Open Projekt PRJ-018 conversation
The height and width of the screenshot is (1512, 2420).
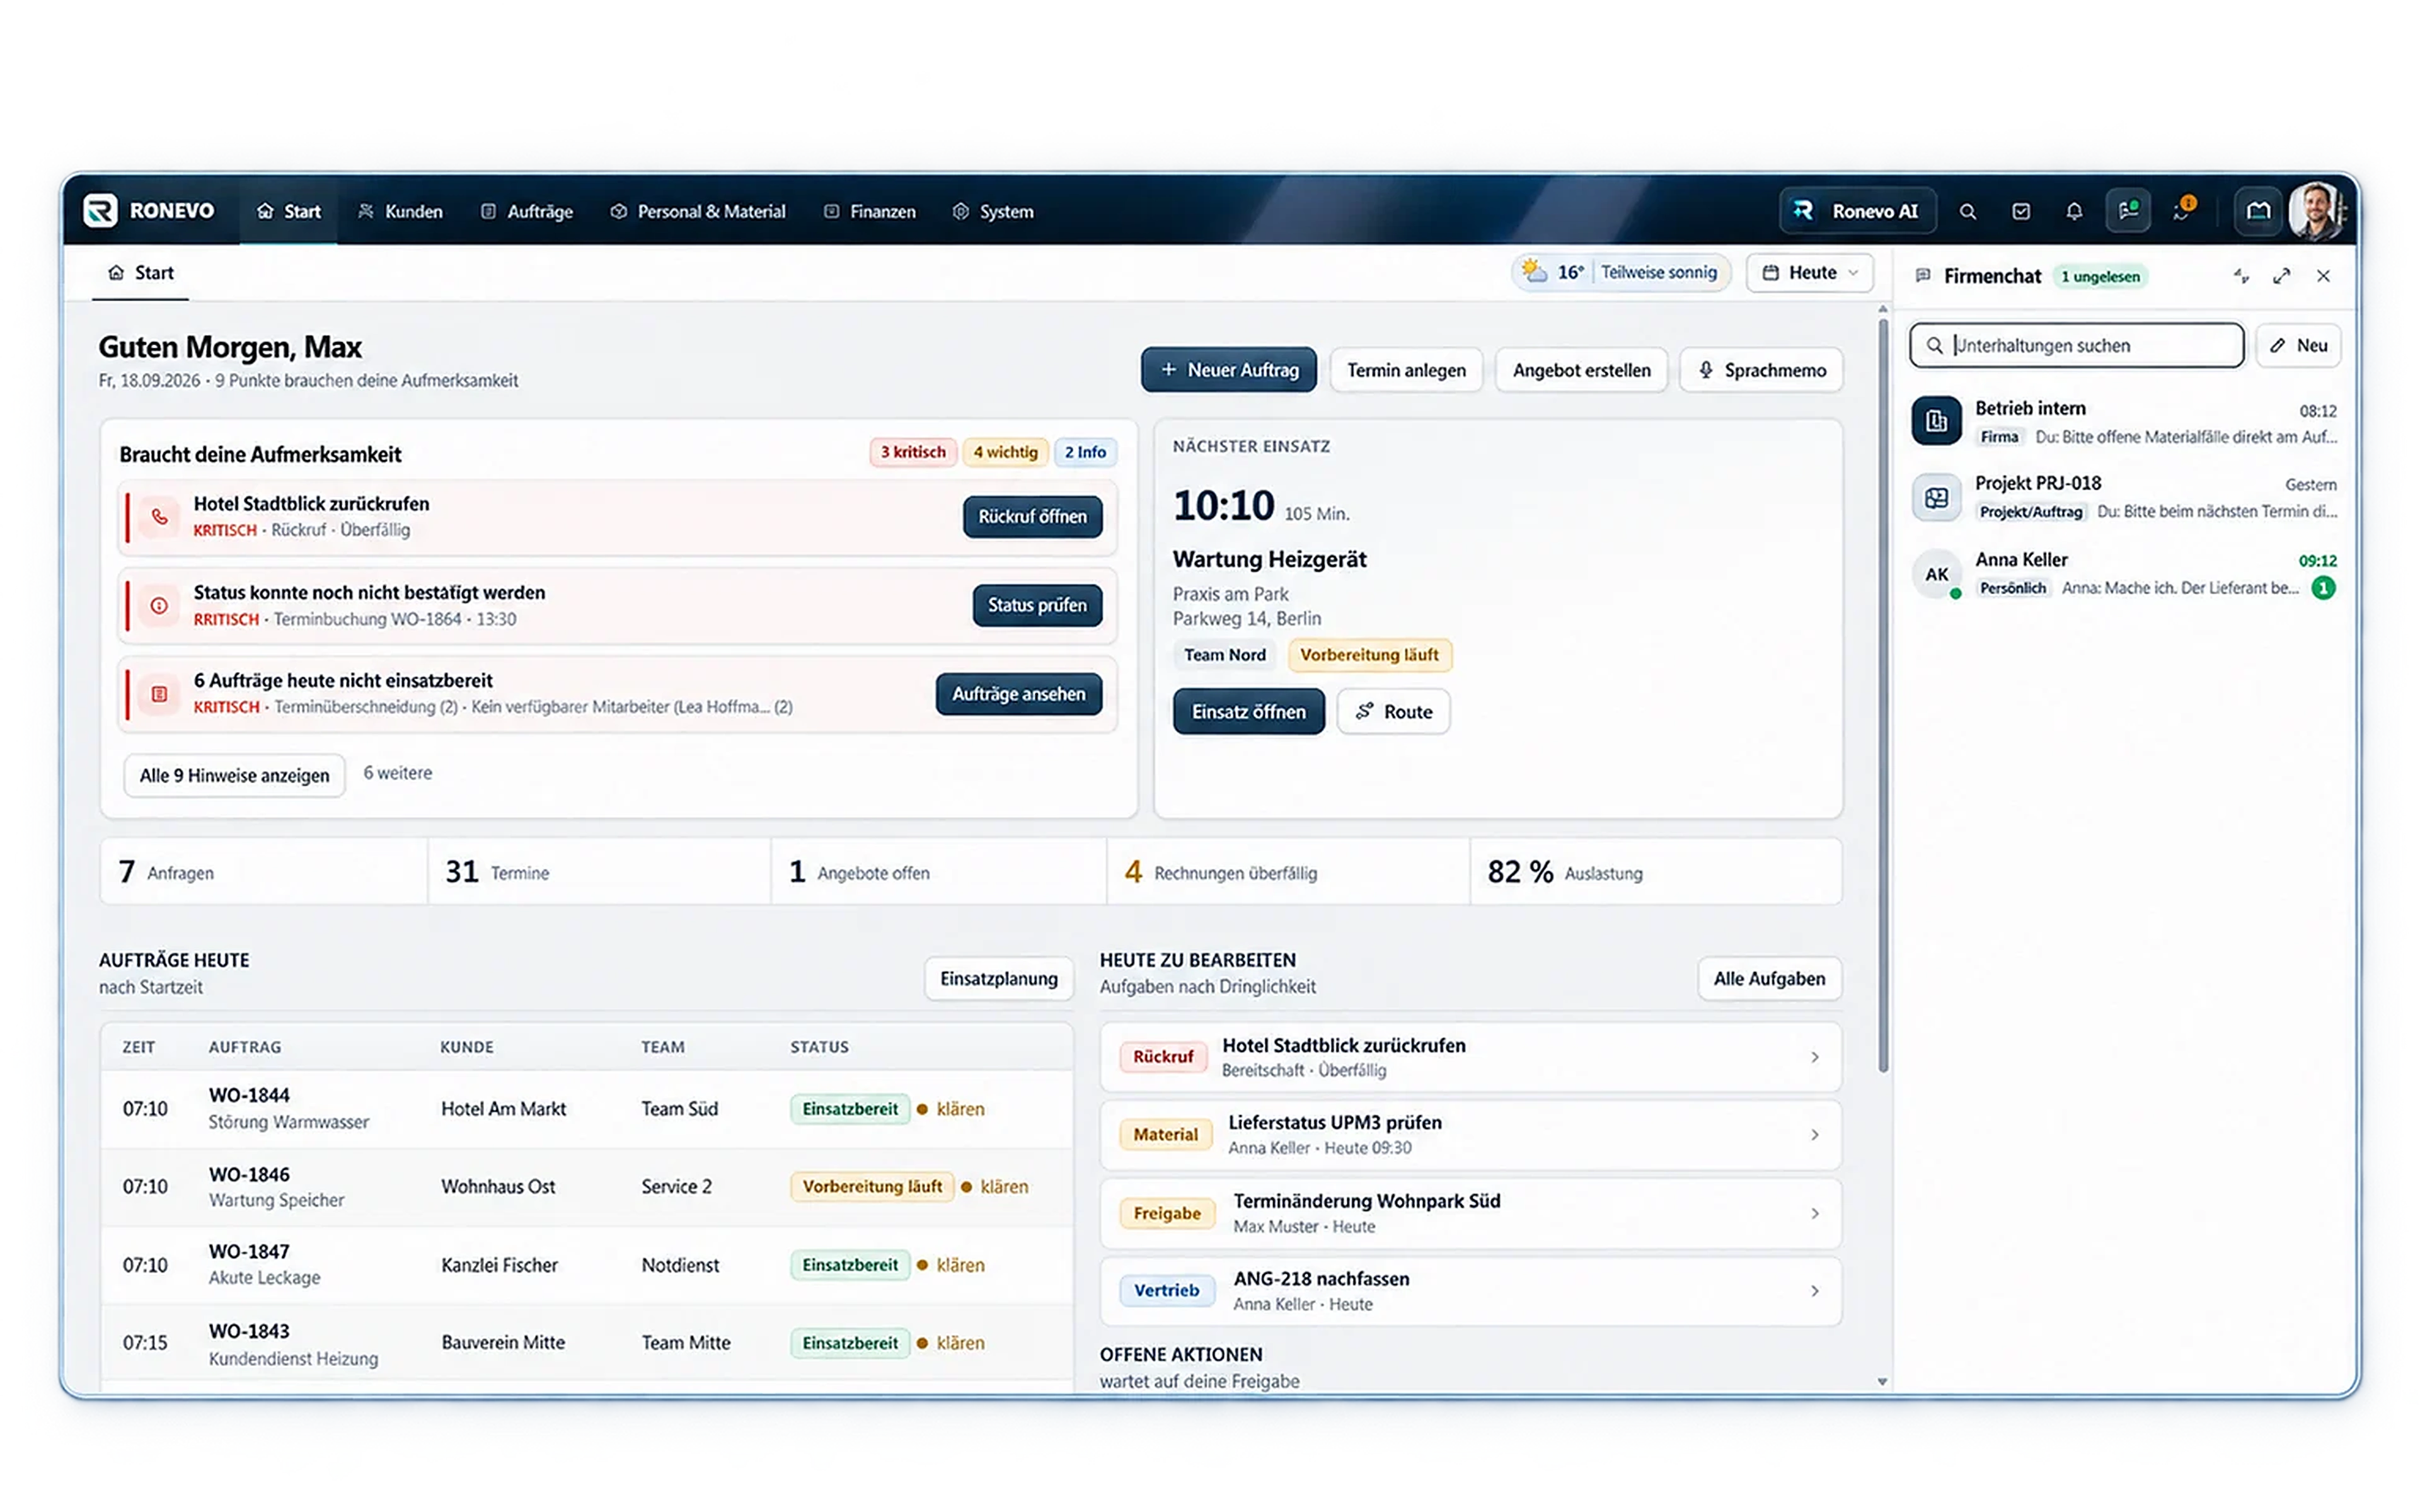[x=2124, y=496]
